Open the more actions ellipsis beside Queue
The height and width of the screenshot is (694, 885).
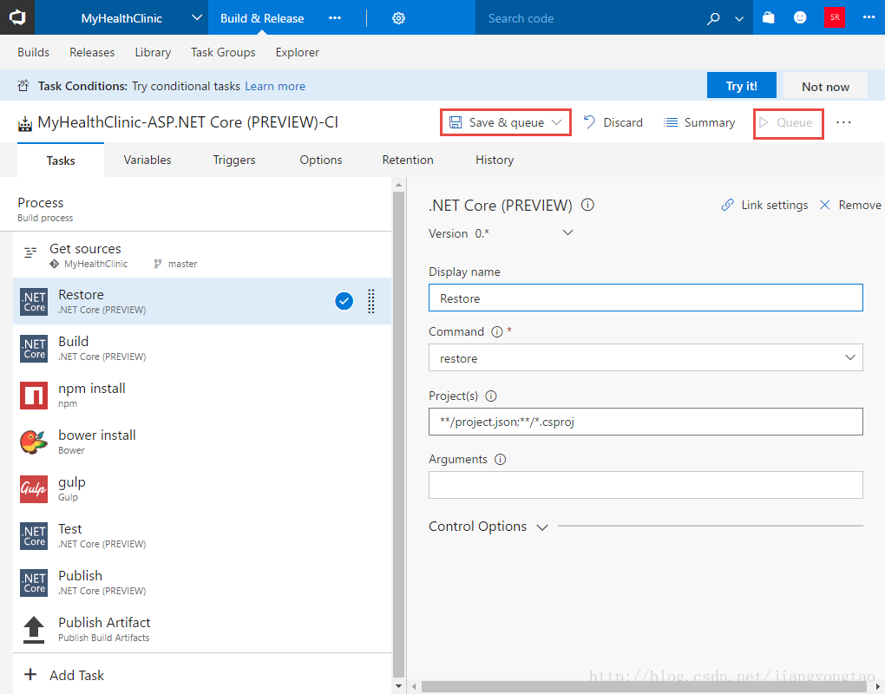(x=843, y=122)
